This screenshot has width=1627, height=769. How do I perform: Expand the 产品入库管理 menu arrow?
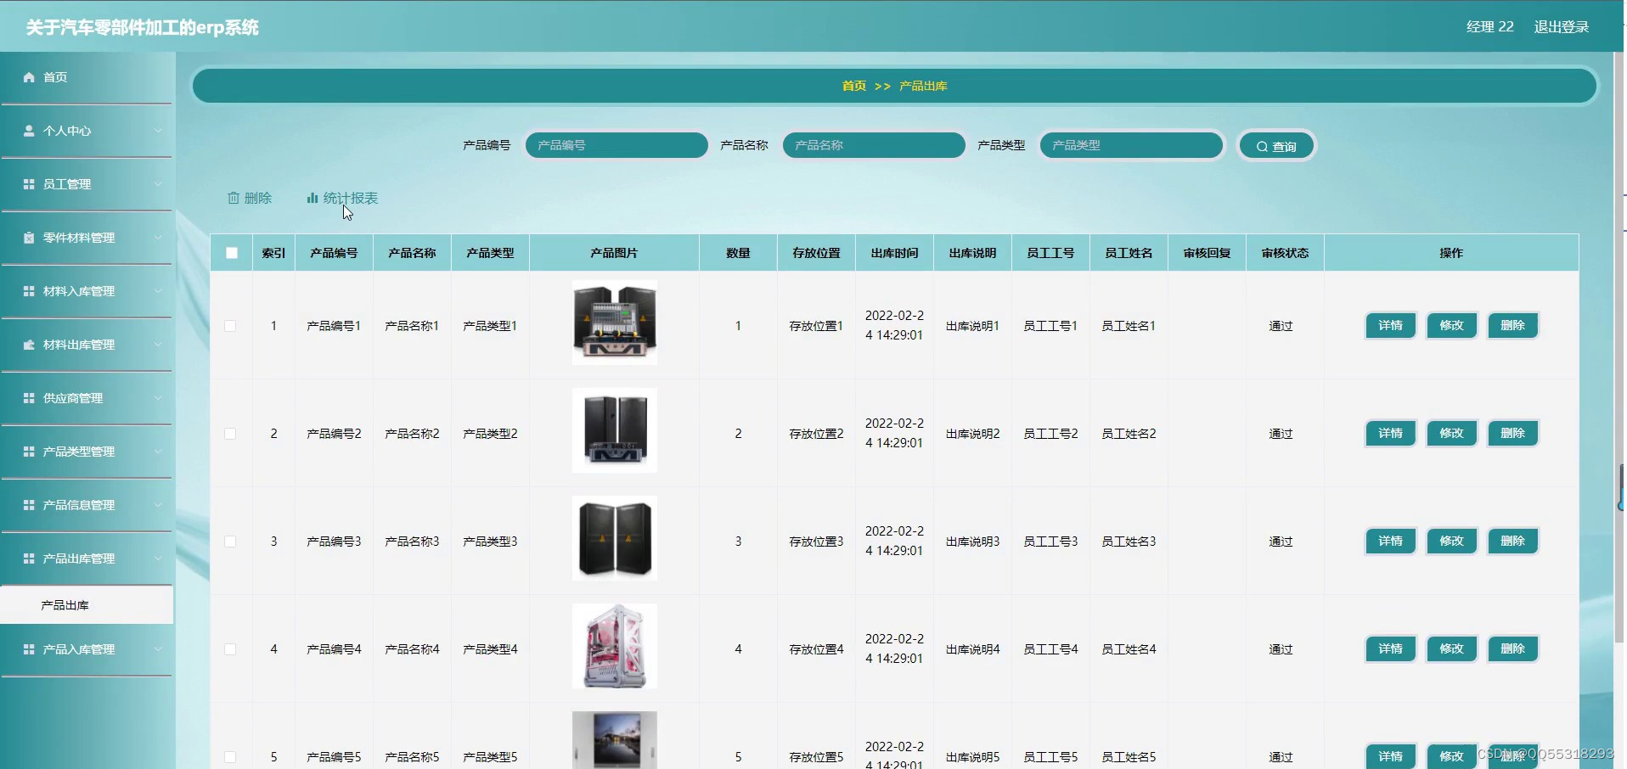pos(158,649)
